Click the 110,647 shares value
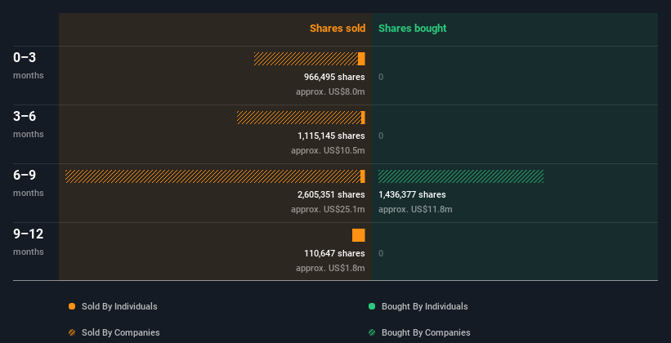 tap(334, 253)
